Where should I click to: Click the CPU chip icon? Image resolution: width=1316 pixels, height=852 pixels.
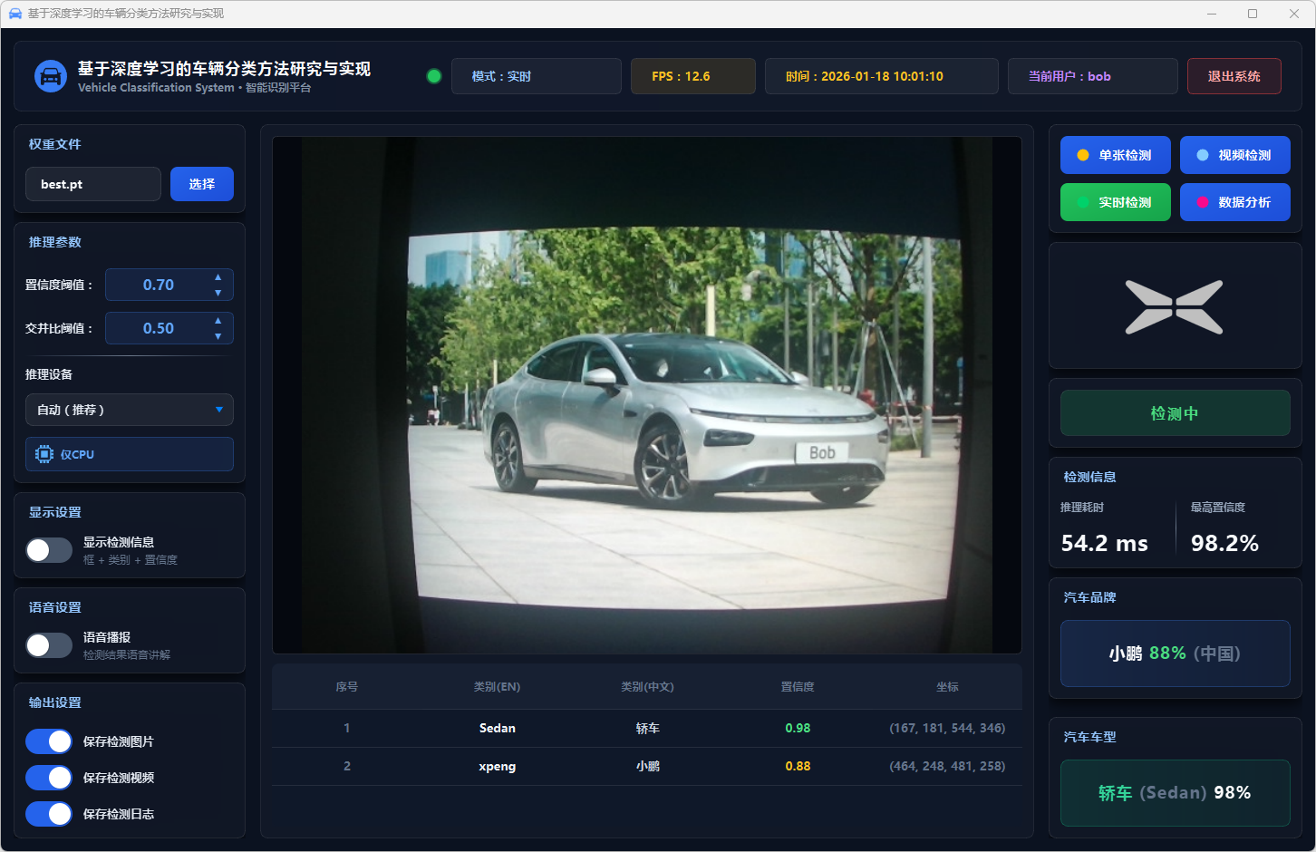point(44,454)
